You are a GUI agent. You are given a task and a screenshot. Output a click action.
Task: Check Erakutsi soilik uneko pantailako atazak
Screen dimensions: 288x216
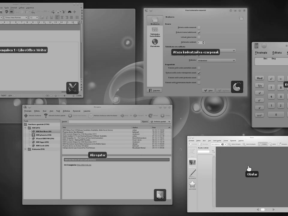click(x=199, y=68)
